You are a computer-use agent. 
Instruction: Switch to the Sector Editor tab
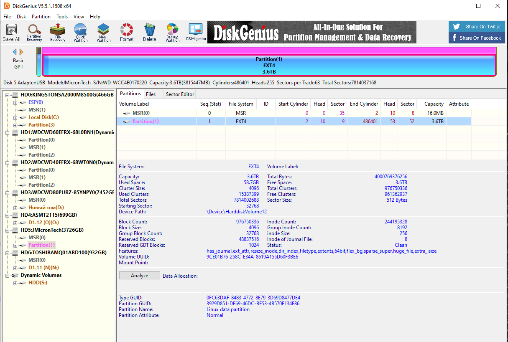tap(180, 94)
